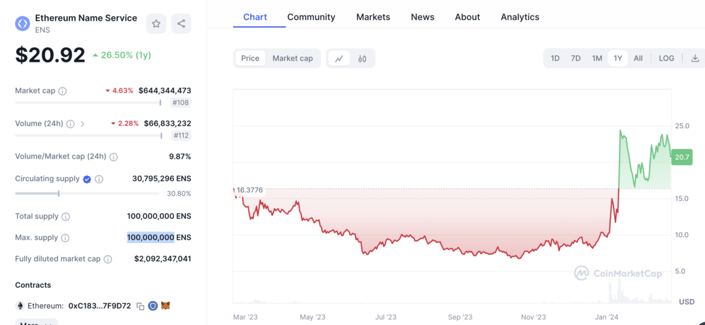Select the All time range
Image resolution: width=705 pixels, height=325 pixels.
[638, 58]
